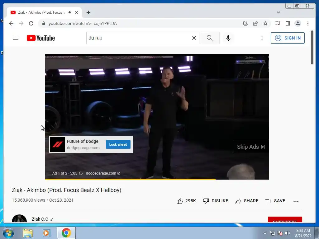The width and height of the screenshot is (319, 239).
Task: Click the magnifier search button
Action: [210, 38]
